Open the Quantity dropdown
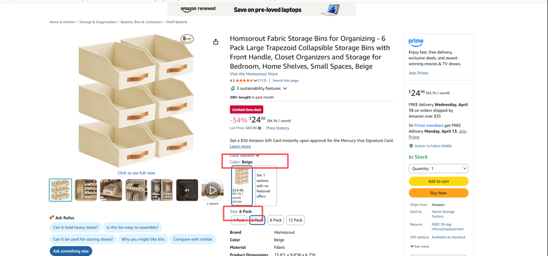 (438, 169)
